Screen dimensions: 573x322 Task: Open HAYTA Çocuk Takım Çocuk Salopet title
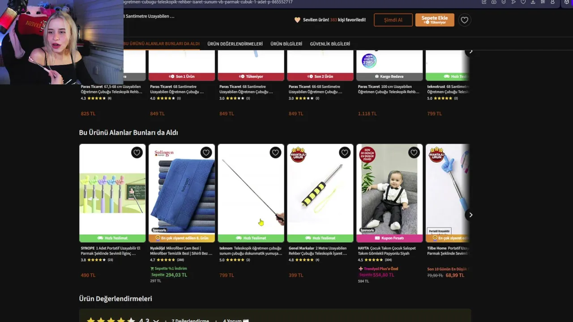pos(387,251)
